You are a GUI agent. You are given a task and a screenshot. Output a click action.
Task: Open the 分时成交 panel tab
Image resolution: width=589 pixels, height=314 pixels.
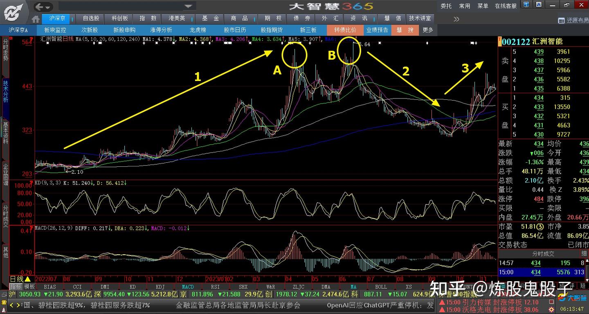coord(543,254)
